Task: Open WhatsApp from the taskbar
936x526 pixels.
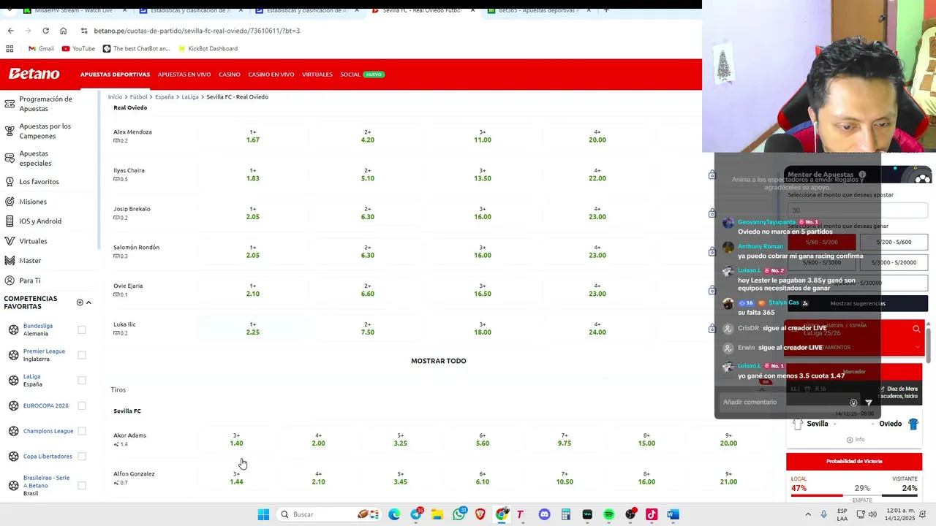Action: pyautogui.click(x=458, y=514)
